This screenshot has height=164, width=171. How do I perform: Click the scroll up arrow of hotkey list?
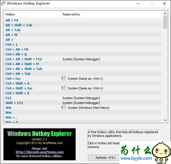(x=165, y=13)
